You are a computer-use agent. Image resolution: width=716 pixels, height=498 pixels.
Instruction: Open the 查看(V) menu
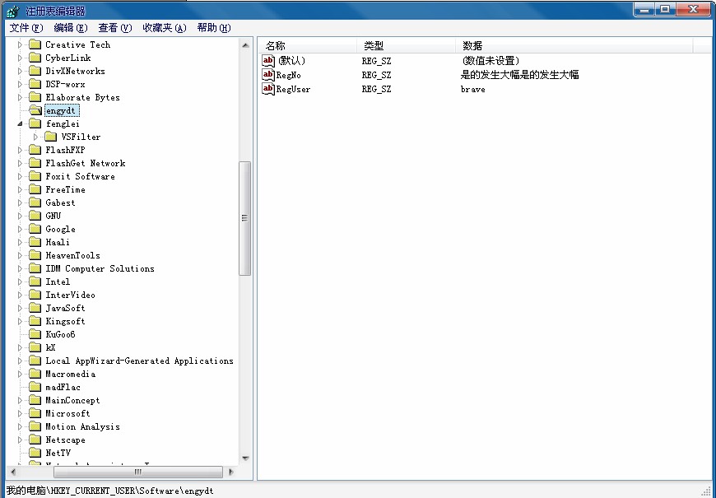pyautogui.click(x=114, y=28)
